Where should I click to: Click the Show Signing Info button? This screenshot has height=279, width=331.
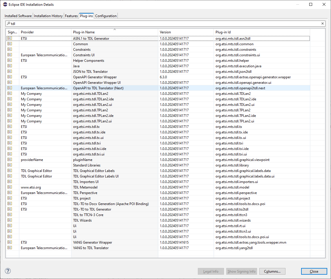tap(241, 271)
